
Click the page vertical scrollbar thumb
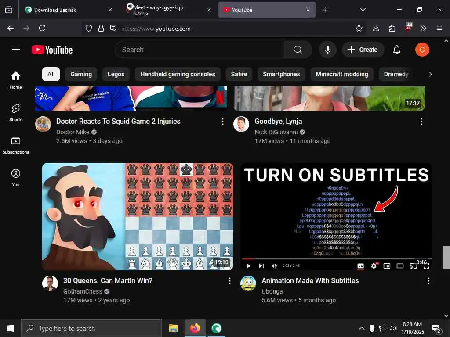click(446, 257)
